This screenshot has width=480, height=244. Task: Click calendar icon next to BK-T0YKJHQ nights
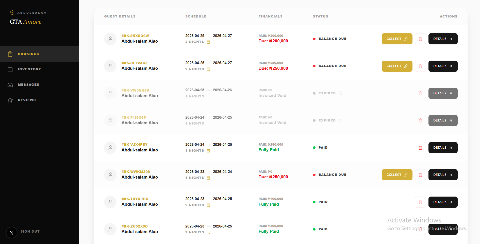[x=208, y=205]
